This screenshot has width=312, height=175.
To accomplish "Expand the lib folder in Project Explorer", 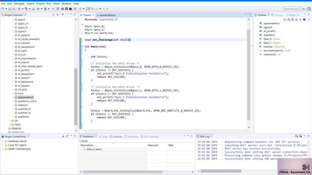I will coord(9,121).
